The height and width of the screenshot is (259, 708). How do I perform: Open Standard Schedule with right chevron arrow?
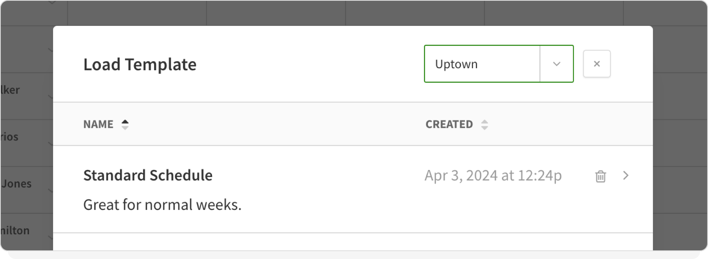(626, 175)
